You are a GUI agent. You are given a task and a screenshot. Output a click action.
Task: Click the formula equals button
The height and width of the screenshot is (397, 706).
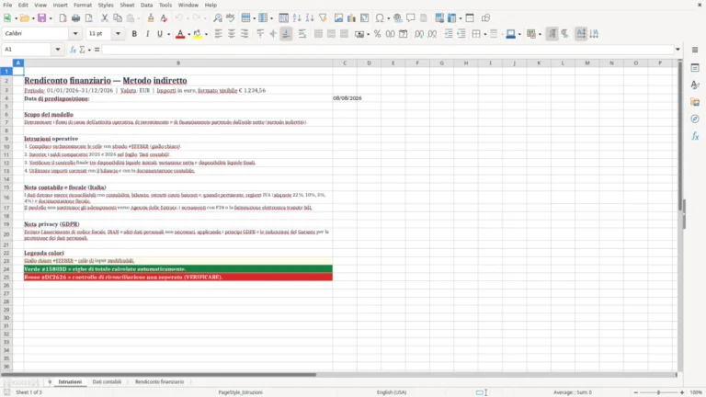click(97, 50)
